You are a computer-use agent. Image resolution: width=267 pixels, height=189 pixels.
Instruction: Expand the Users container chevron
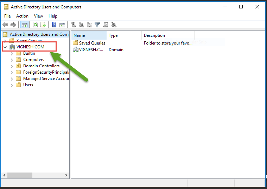[x=12, y=85]
